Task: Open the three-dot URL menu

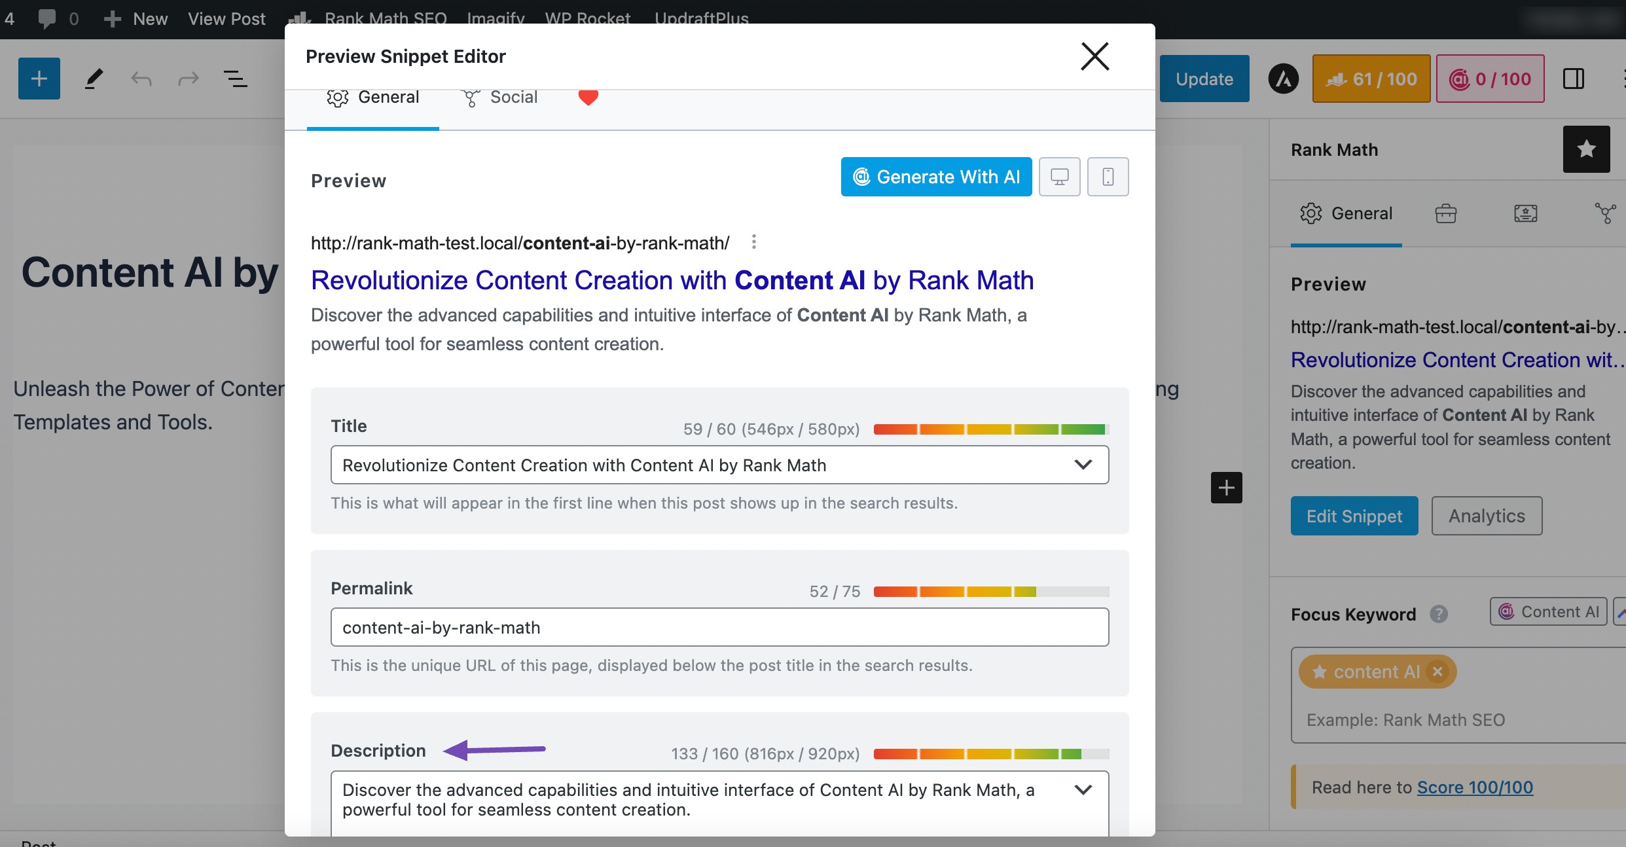Action: coord(751,242)
